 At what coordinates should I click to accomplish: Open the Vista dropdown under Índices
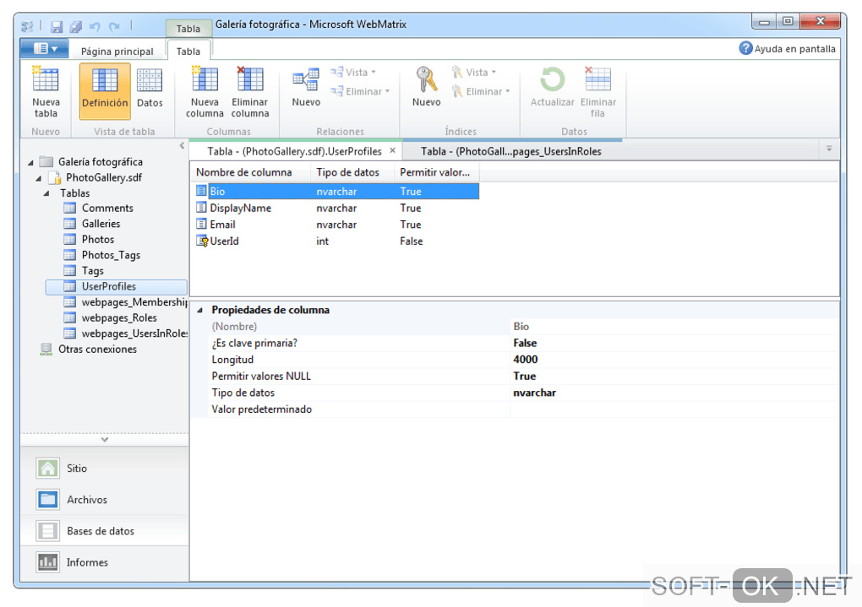tap(474, 72)
